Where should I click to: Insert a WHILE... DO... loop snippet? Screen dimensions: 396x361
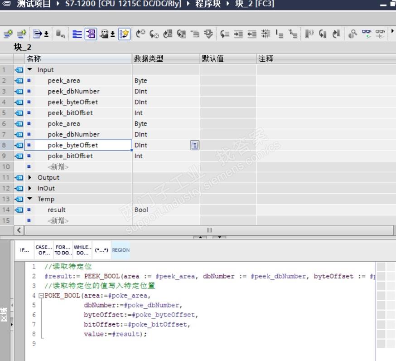(82, 250)
